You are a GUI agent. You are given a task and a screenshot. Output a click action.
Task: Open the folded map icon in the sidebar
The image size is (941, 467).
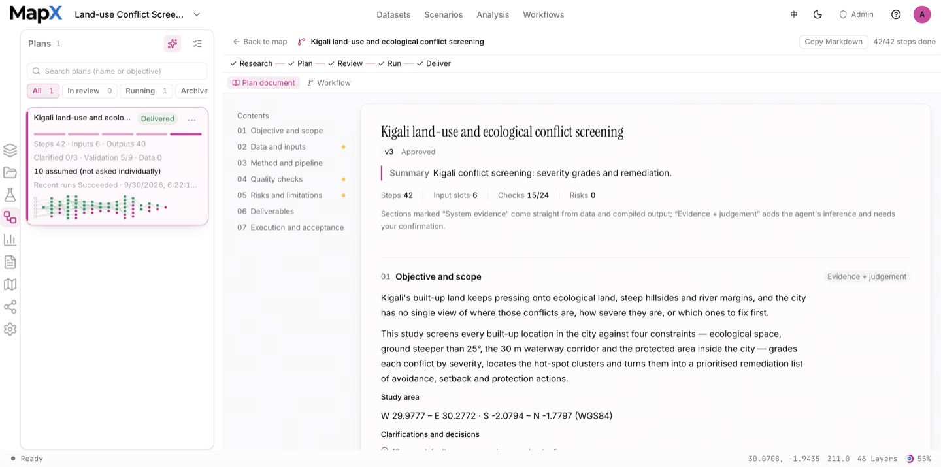(x=10, y=284)
